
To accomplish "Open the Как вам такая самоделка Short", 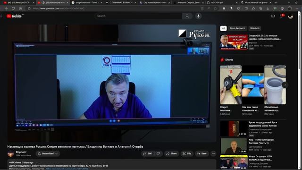I will tap(253, 85).
